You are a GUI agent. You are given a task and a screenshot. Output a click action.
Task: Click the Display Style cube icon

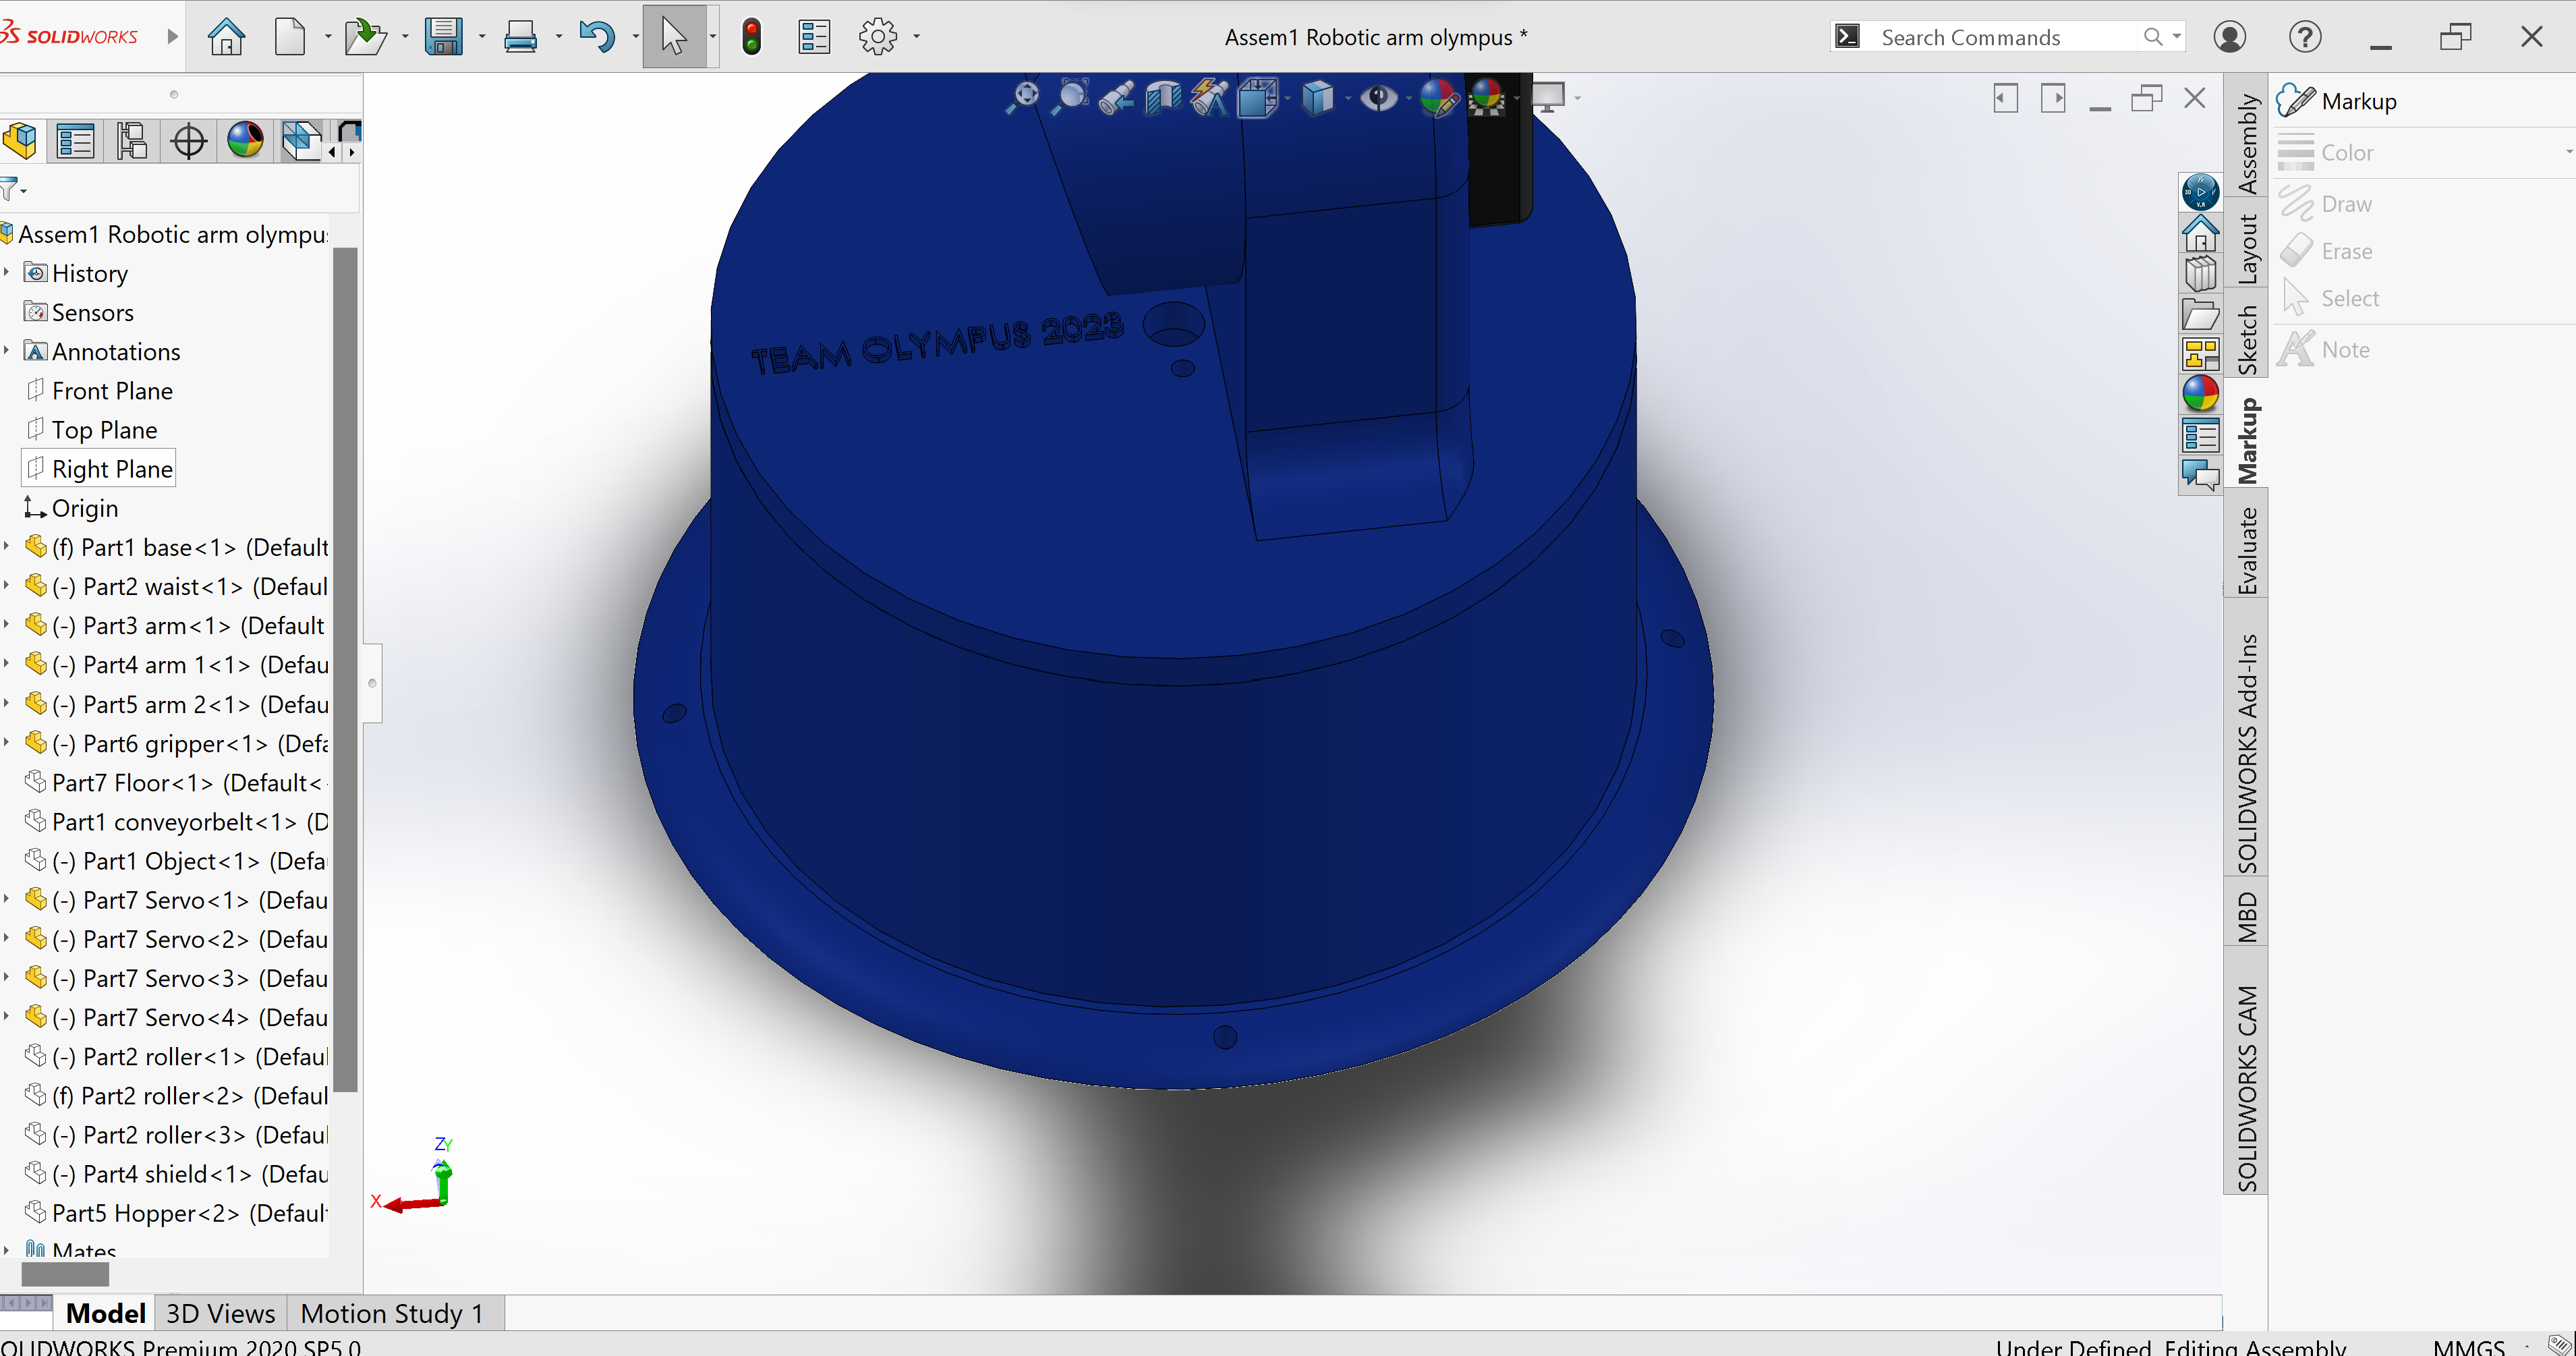pos(1317,97)
